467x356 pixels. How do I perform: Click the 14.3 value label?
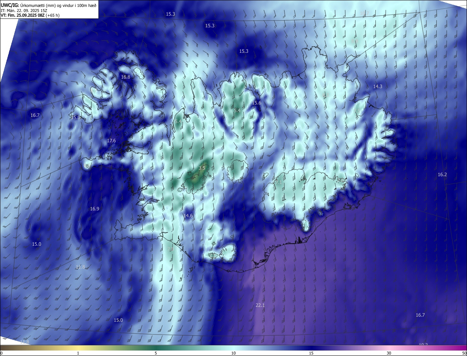point(378,86)
